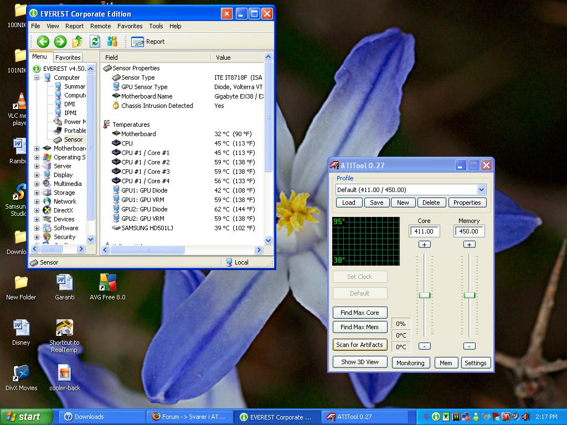Click the EVEREST up-level arrow icon
This screenshot has width=567, height=425.
coord(78,42)
